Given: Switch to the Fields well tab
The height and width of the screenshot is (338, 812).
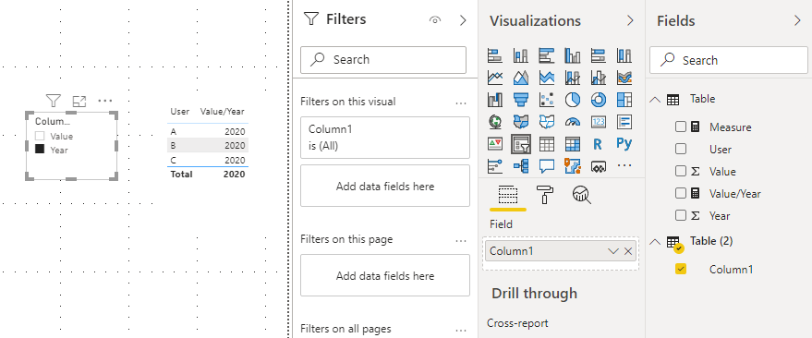Looking at the screenshot, I should [508, 195].
